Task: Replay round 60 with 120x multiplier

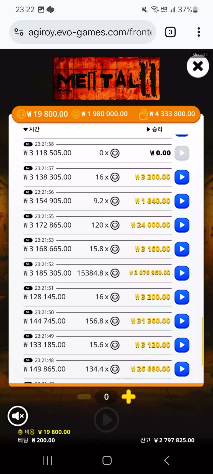Action: [x=182, y=225]
